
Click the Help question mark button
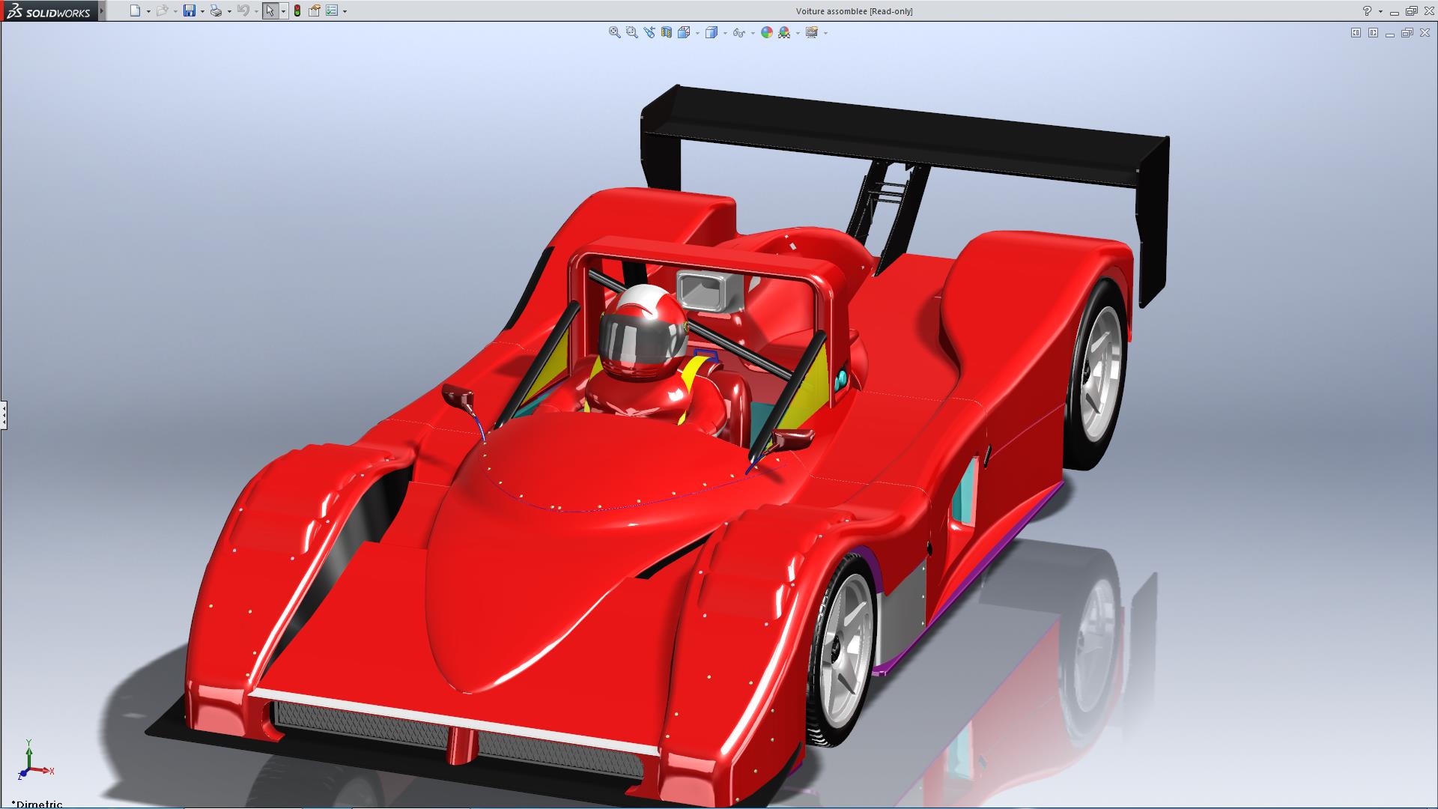coord(1367,10)
